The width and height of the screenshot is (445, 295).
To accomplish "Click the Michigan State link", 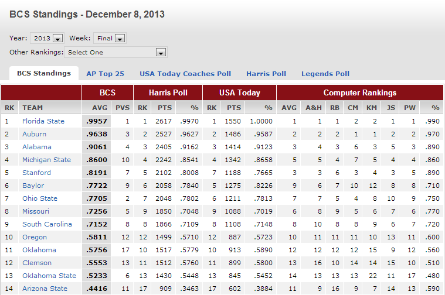I will pyautogui.click(x=46, y=160).
